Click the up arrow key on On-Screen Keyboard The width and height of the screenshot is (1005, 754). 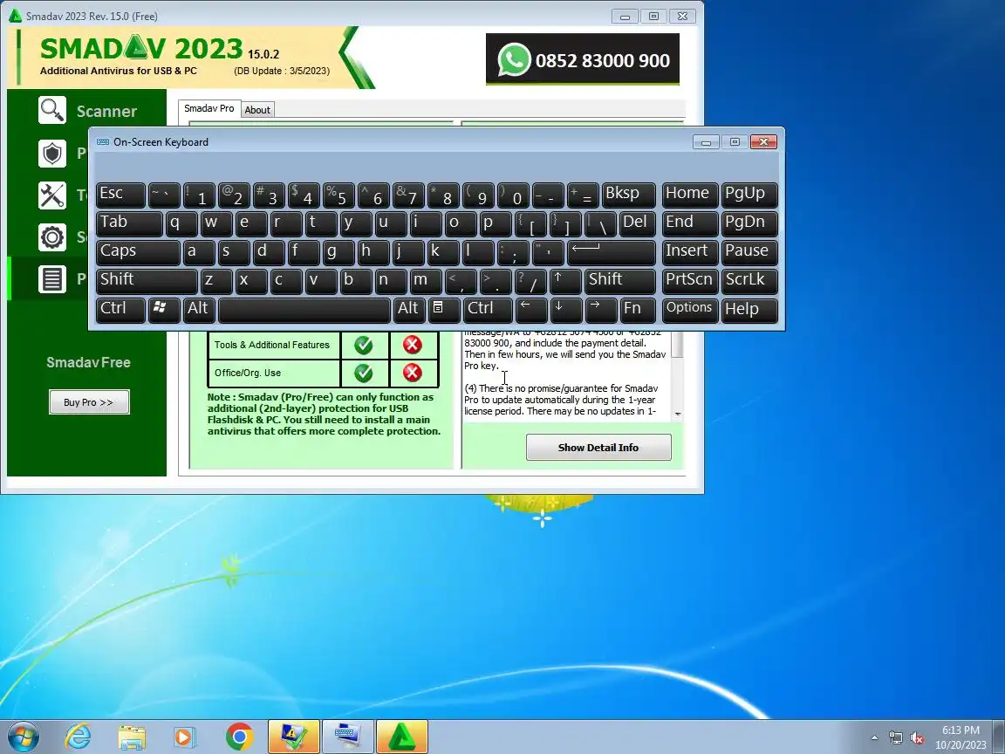(x=565, y=280)
